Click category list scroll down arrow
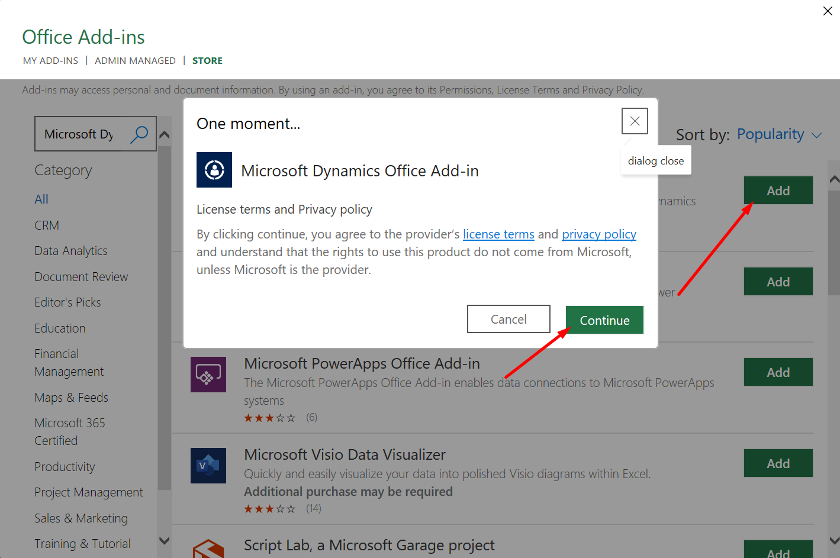The image size is (840, 558). (x=165, y=541)
